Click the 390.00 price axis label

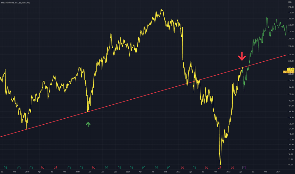(x=291, y=7)
